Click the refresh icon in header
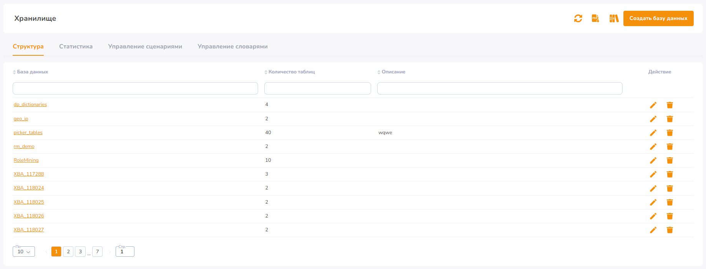The image size is (706, 269). pos(578,18)
